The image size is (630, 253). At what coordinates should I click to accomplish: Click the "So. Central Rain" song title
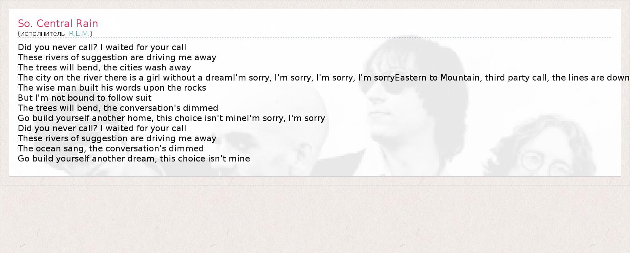pos(58,24)
